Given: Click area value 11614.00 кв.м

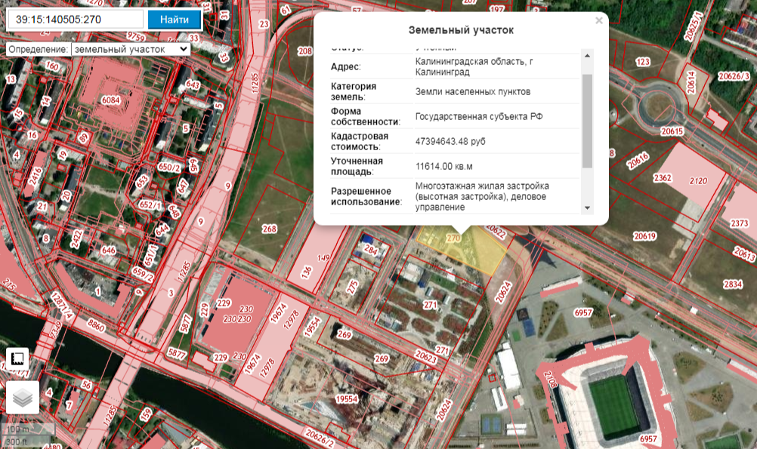Looking at the screenshot, I should pos(444,166).
